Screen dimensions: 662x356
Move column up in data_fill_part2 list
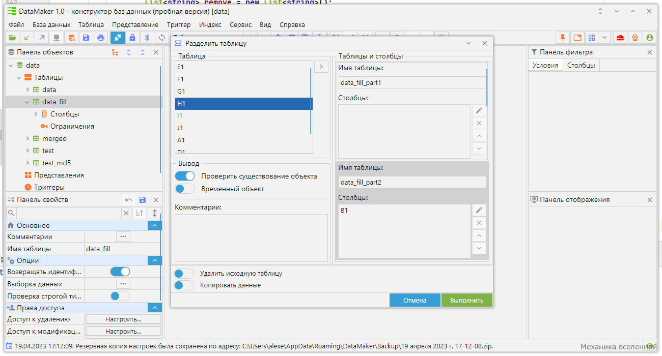tap(479, 235)
